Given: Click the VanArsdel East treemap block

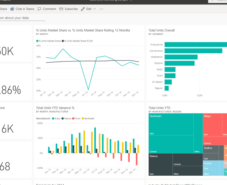Looking at the screenshot, I should [x=171, y=124].
